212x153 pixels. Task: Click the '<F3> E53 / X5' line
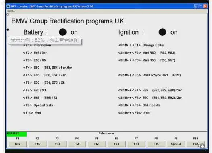coord(35,60)
